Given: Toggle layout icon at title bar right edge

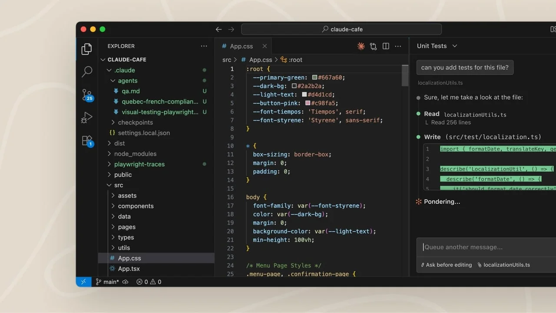Looking at the screenshot, I should (x=553, y=30).
